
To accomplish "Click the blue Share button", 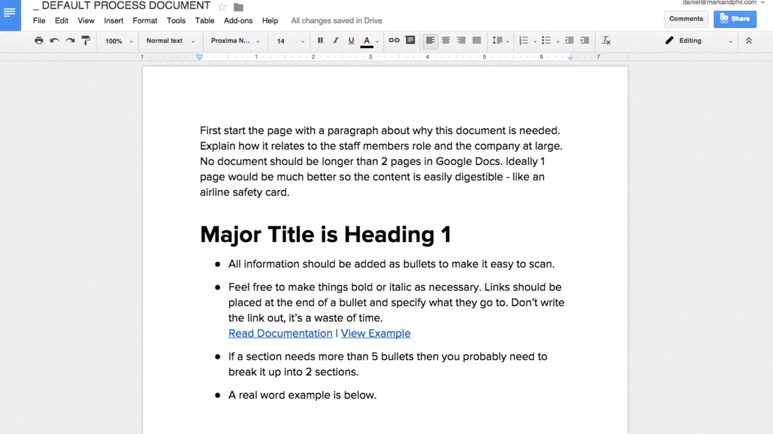I will 735,19.
